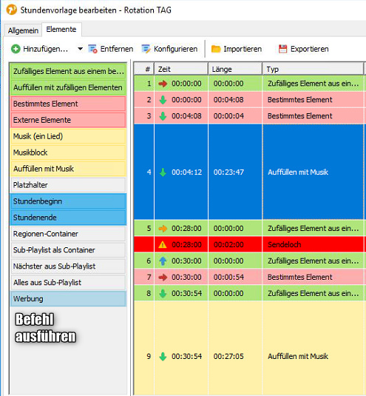Click the red right arrow in row 1
The image size is (366, 396).
pyautogui.click(x=163, y=84)
